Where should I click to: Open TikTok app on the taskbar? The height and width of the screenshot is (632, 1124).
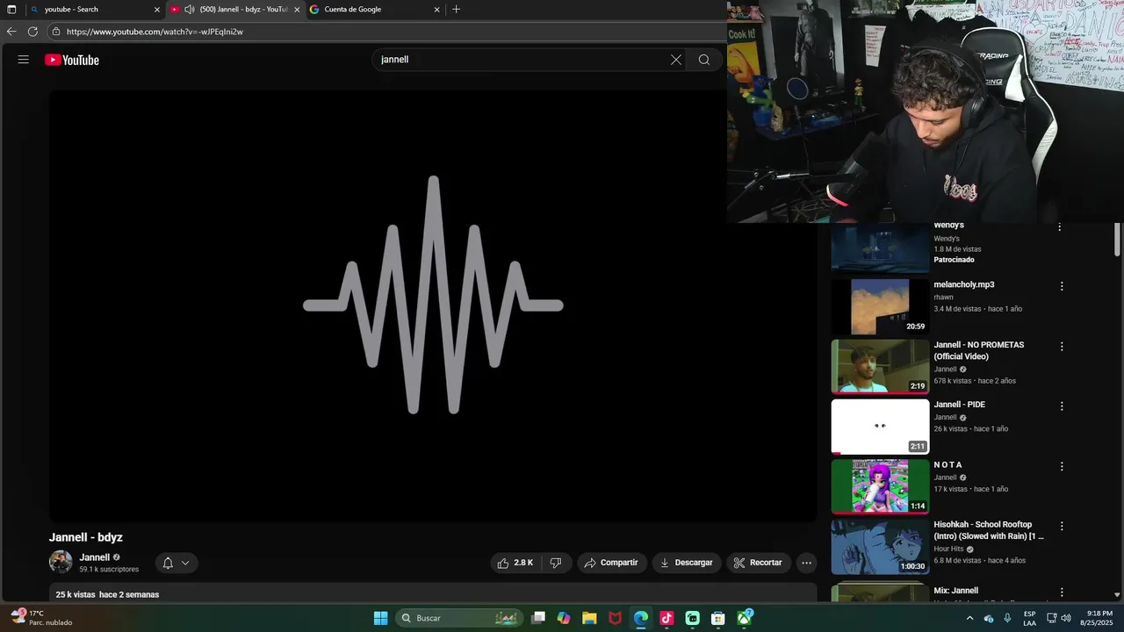666,618
